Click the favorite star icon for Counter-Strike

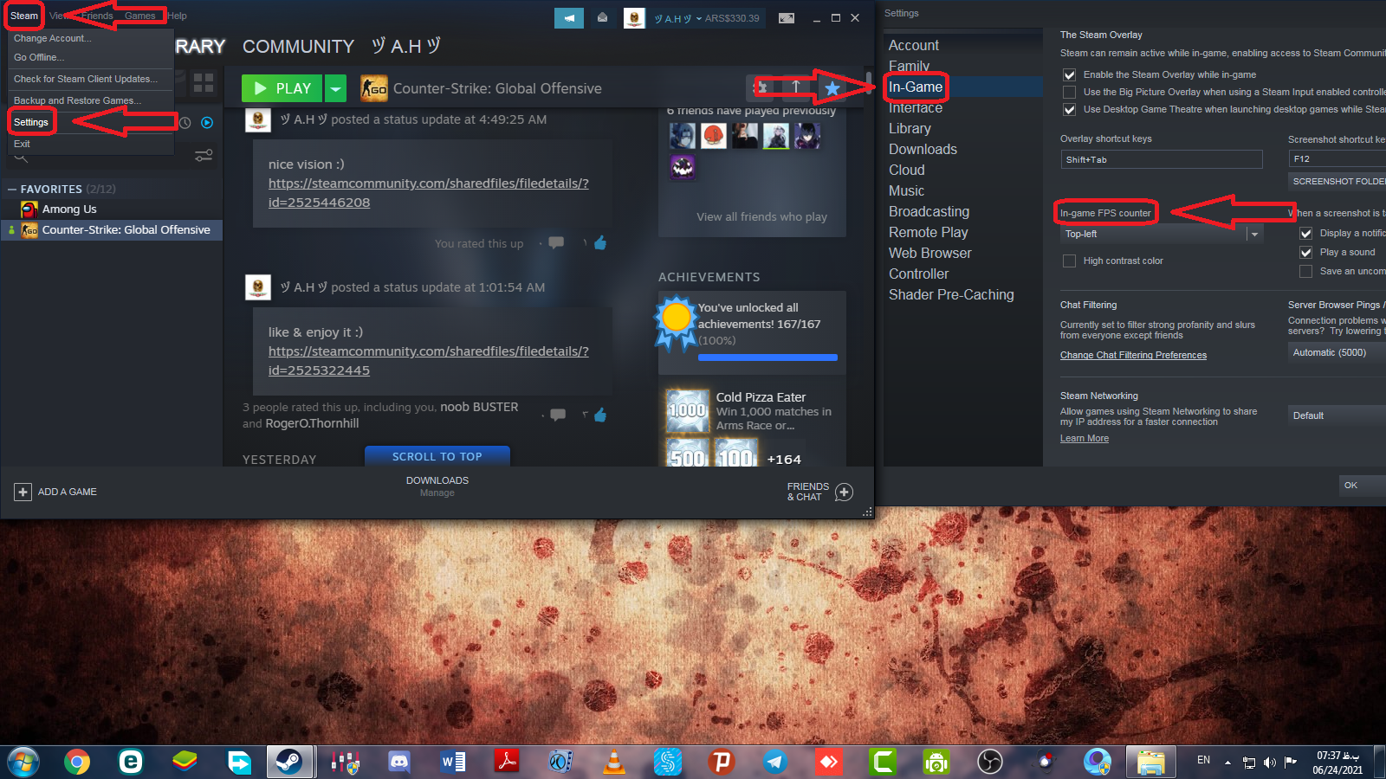click(832, 87)
